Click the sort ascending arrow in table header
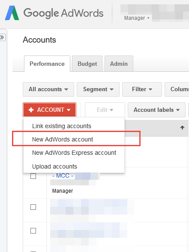This screenshot has width=189, height=252. 182,128
